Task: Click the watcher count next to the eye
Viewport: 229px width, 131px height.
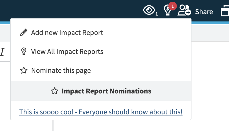Action: click(x=157, y=14)
